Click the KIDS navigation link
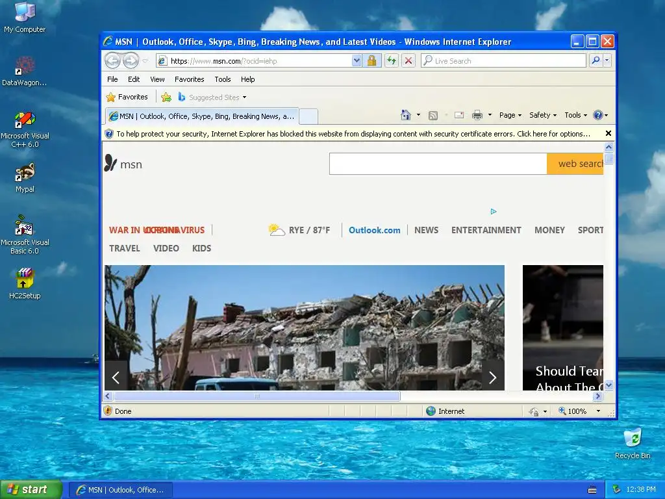Viewport: 665px width, 499px height. point(201,248)
